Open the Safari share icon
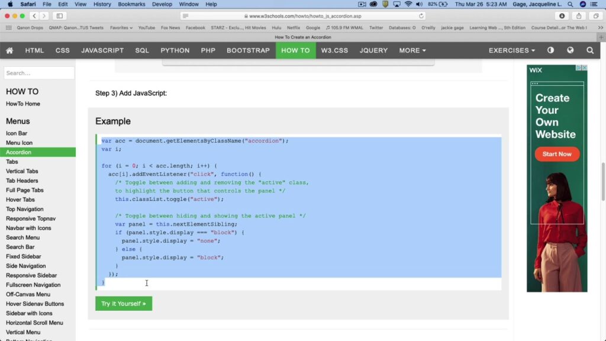Screen dimensions: 606x341 click(579, 16)
